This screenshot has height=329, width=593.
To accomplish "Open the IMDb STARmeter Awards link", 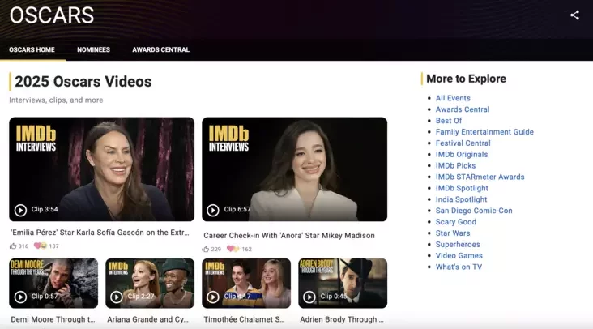I will click(x=480, y=177).
